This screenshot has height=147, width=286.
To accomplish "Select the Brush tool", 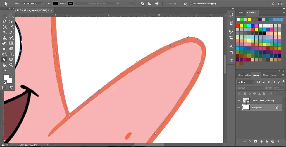I will click(11, 32).
